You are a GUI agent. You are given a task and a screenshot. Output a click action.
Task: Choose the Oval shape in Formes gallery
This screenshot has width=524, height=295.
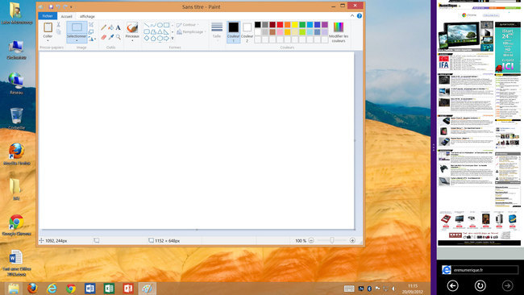pos(160,25)
